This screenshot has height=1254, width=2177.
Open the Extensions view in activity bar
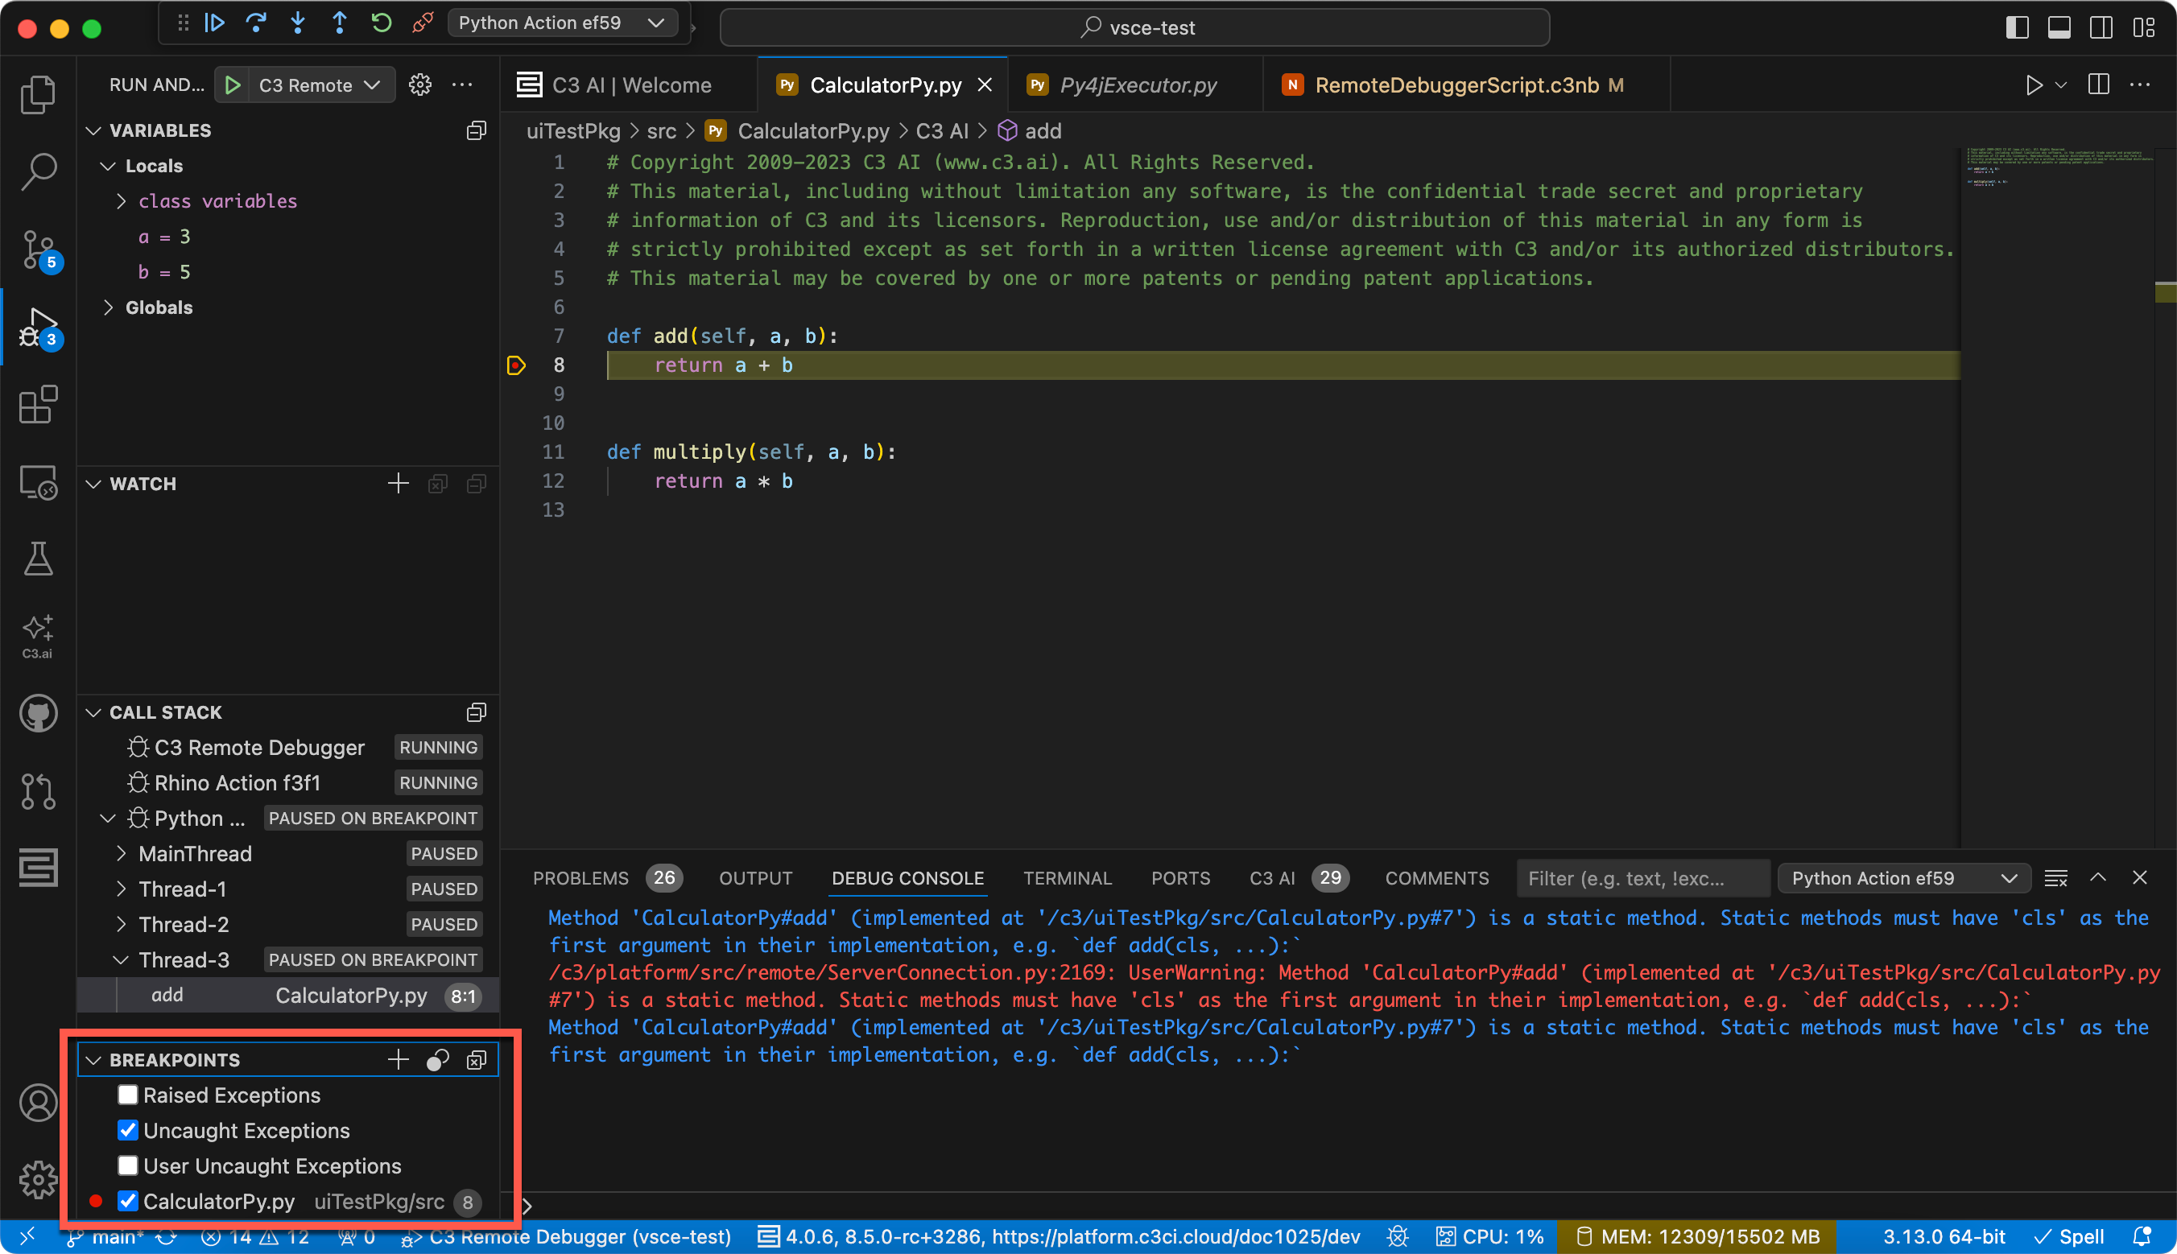(x=38, y=404)
